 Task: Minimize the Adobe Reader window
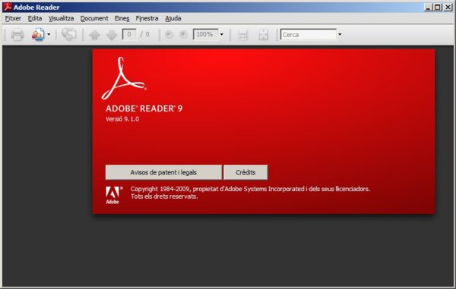428,8
